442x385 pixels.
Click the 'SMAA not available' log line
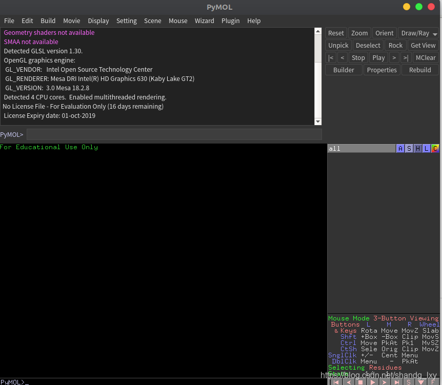31,42
